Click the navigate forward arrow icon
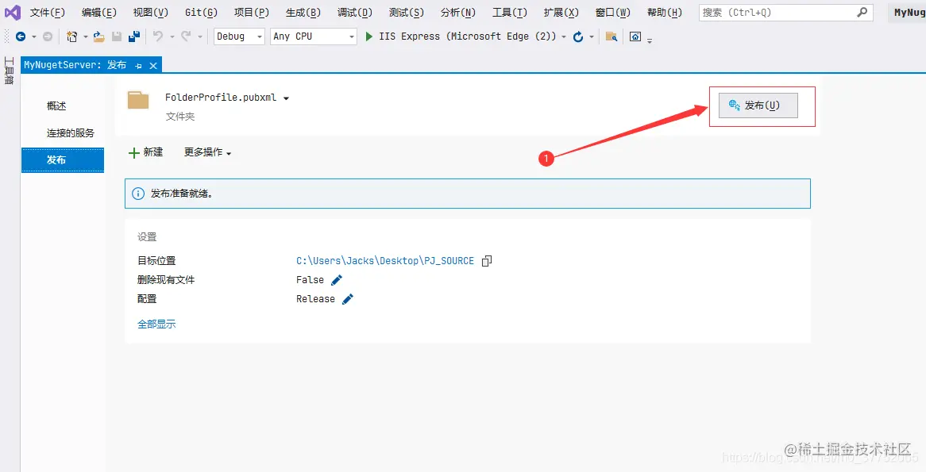 click(x=48, y=36)
